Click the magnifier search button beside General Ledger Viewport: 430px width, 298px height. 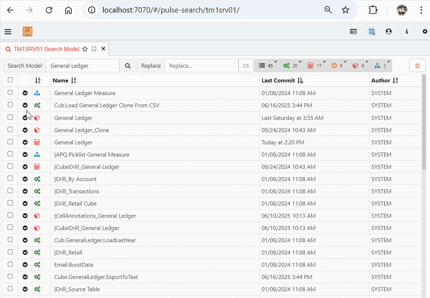click(x=128, y=65)
